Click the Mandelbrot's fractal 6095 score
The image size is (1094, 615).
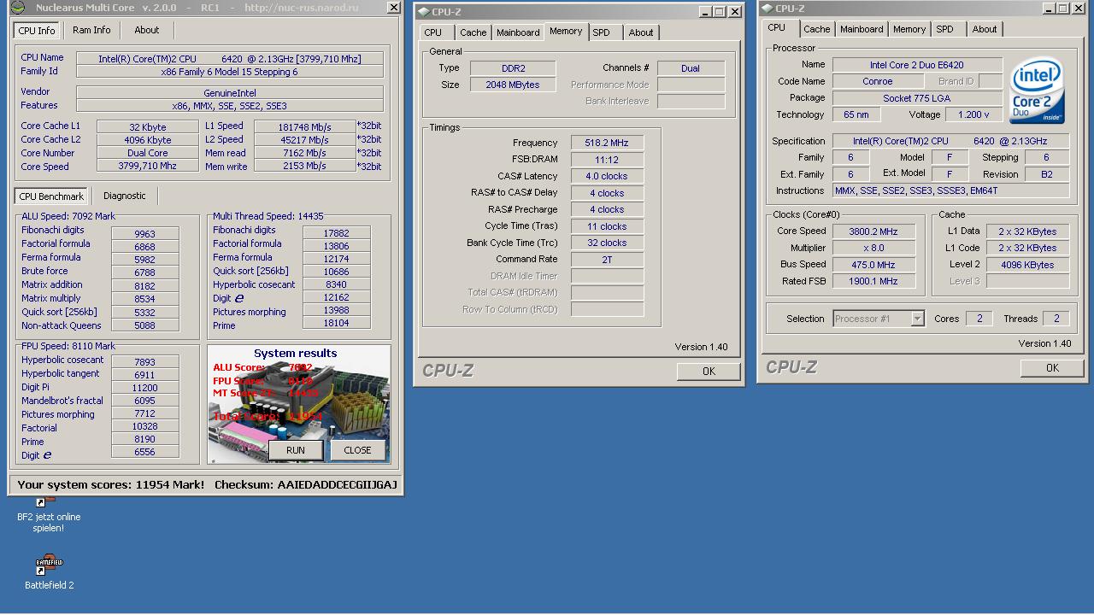click(x=144, y=401)
